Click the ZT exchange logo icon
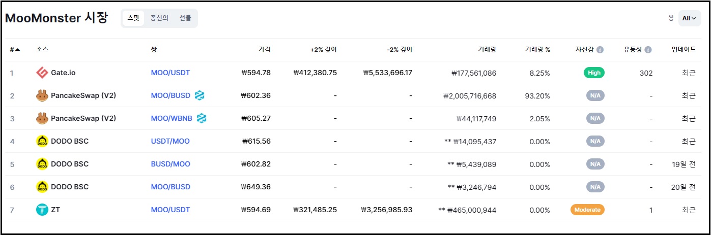This screenshot has width=711, height=235. click(42, 210)
